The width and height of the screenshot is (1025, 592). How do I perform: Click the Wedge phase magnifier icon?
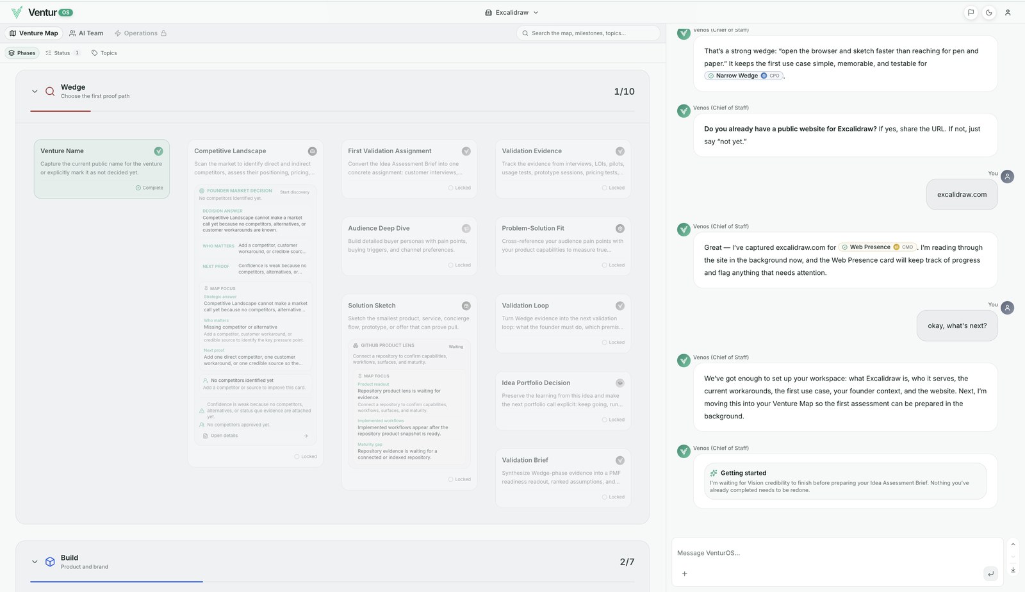pos(50,92)
